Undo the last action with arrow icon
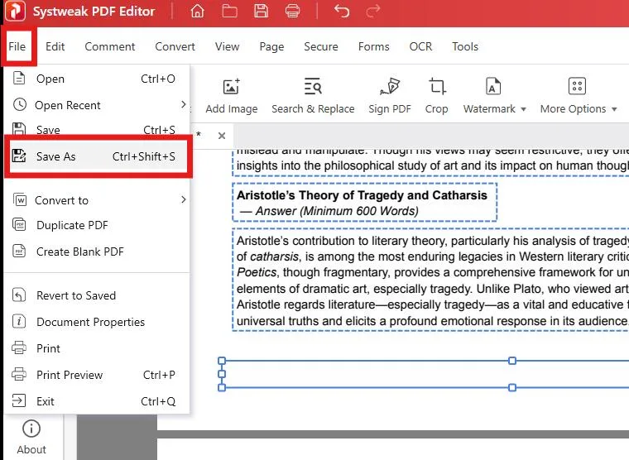Image resolution: width=629 pixels, height=460 pixels. click(x=341, y=12)
